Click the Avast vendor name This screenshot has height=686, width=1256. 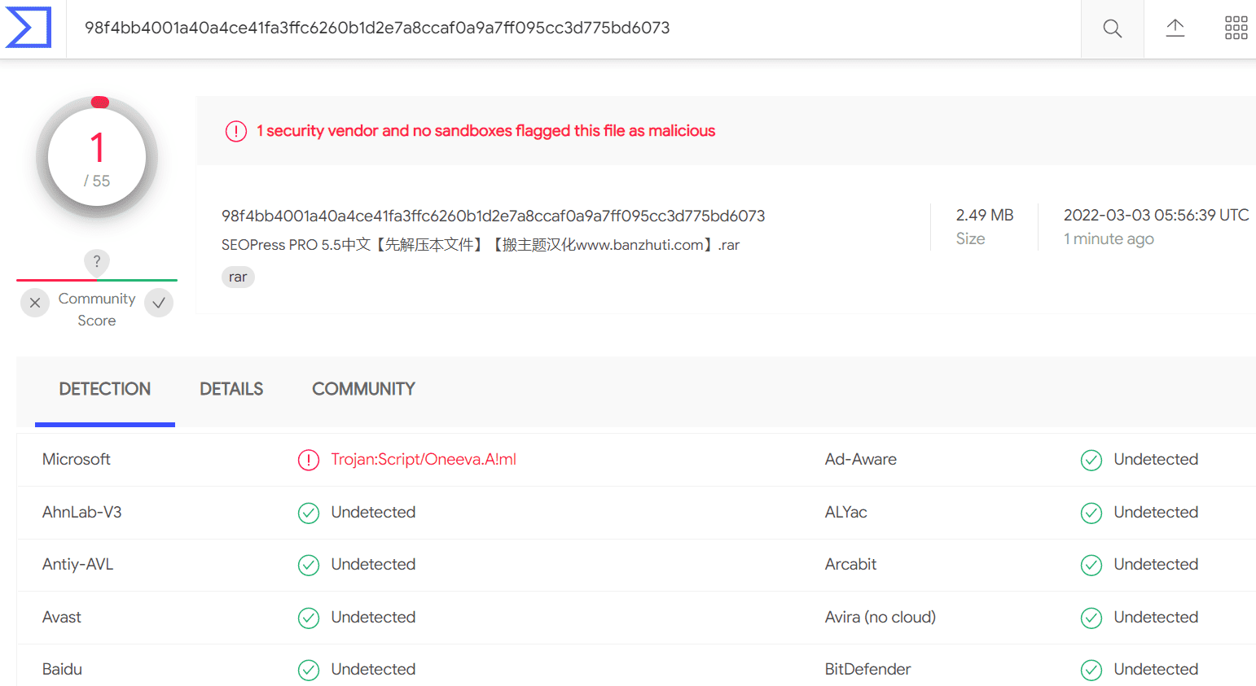pyautogui.click(x=62, y=618)
